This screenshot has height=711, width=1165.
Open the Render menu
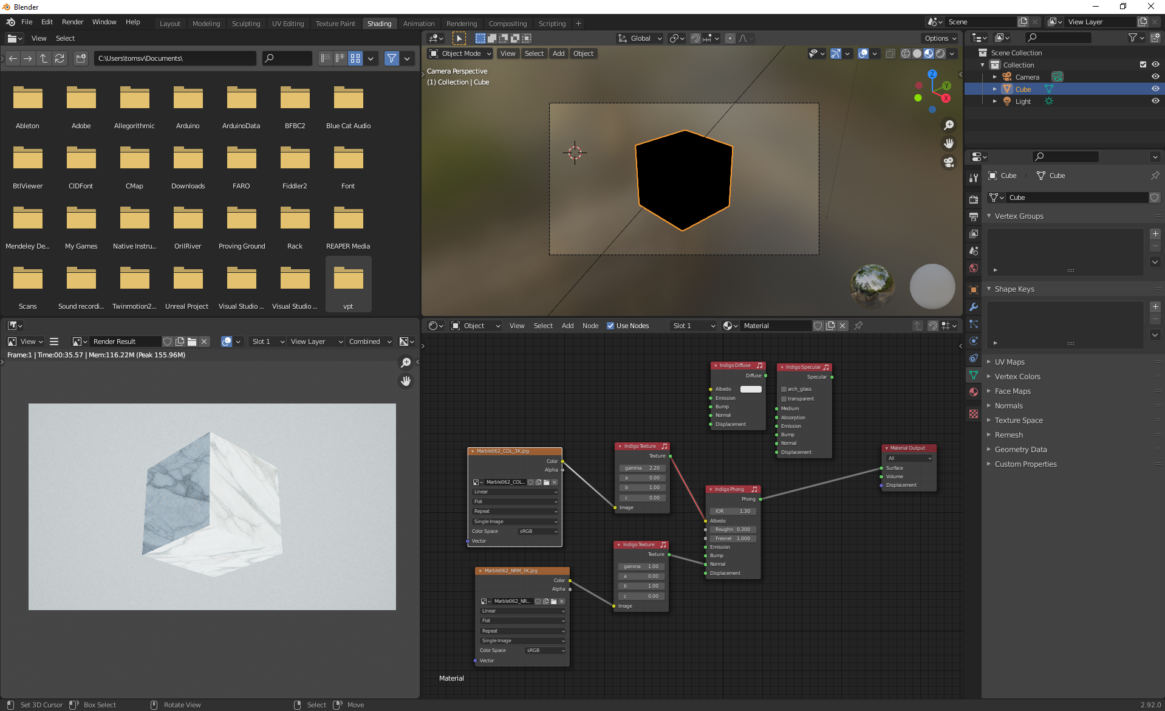72,22
